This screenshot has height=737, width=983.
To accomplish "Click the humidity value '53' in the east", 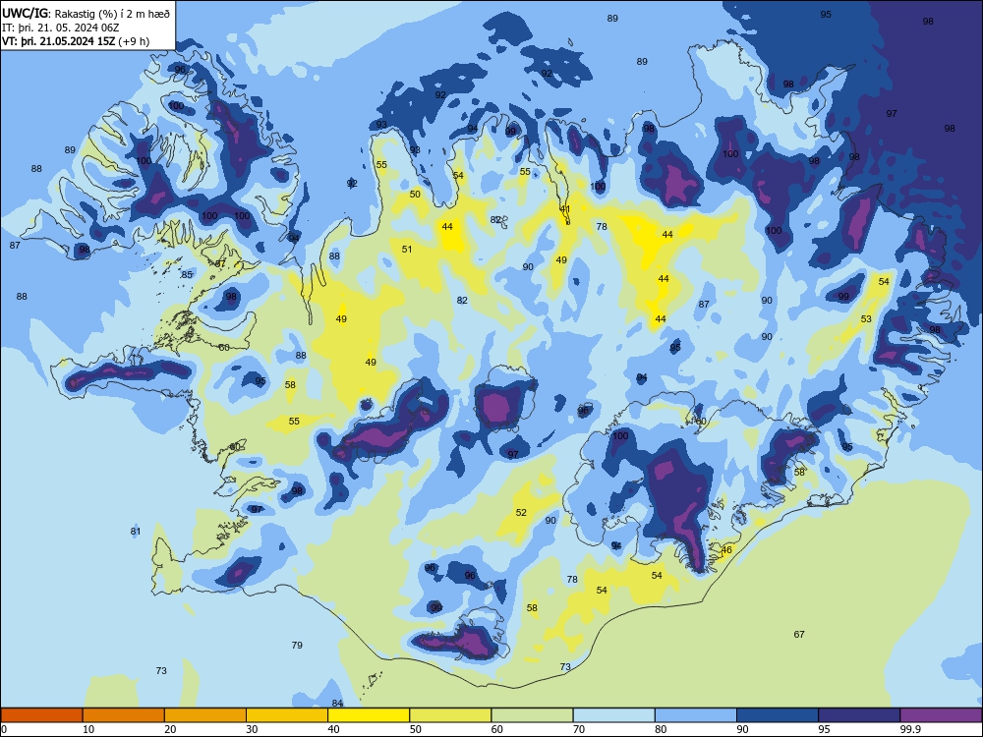I will point(866,319).
